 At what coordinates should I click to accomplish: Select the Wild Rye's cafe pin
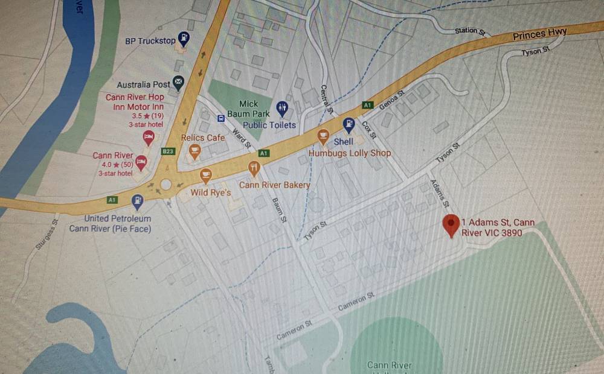206,176
